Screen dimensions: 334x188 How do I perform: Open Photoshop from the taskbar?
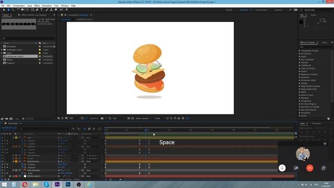68,184
